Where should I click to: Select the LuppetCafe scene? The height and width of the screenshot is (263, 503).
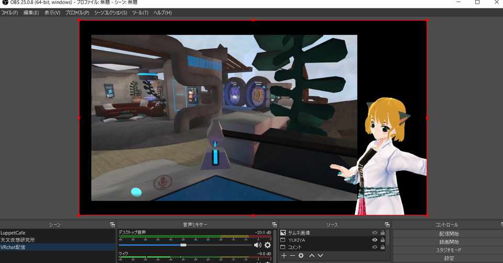58,233
